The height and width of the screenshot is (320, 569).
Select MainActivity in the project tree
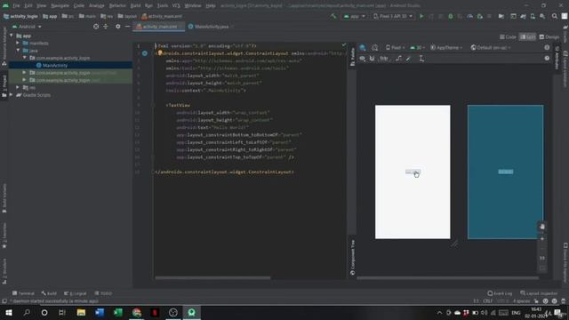[55, 65]
